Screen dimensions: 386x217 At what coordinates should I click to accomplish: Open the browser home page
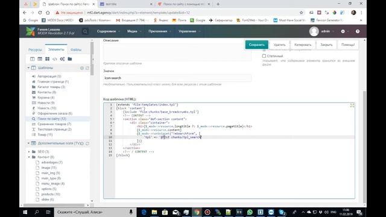click(x=48, y=13)
